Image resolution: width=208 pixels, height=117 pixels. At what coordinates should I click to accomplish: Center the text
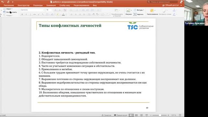[76, 14]
